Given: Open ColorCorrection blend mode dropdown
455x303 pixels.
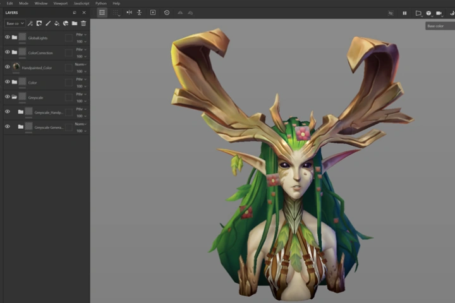Looking at the screenshot, I should click(x=82, y=50).
